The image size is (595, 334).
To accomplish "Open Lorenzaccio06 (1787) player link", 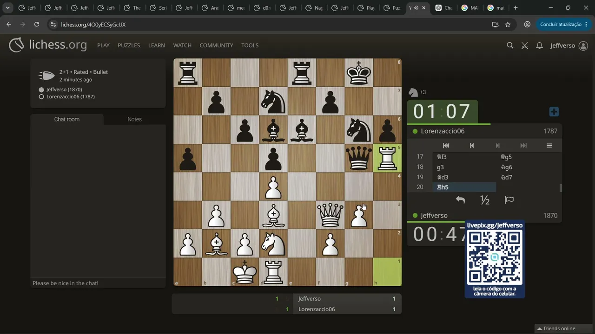I will click(x=71, y=96).
